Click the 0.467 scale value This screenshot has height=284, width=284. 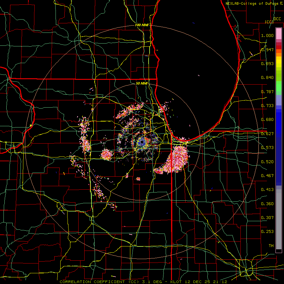point(267,176)
